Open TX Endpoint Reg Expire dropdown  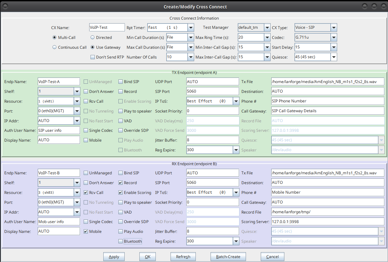point(236,150)
